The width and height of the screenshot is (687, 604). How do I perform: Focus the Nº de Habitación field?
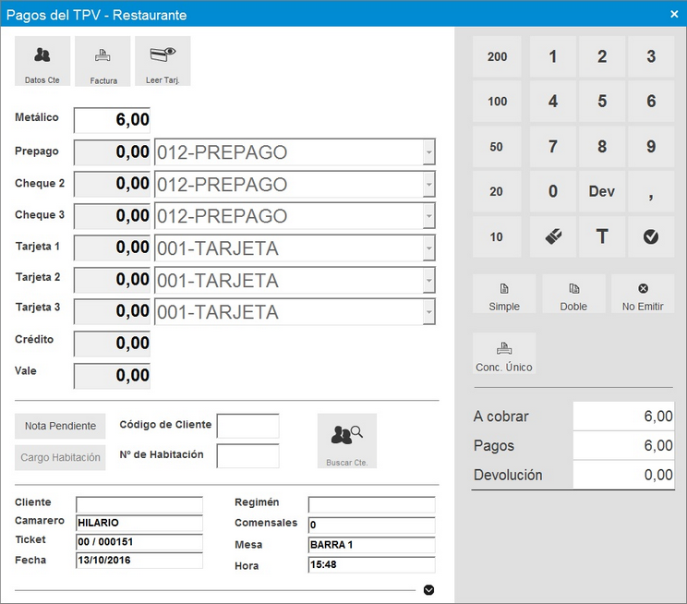pos(248,456)
